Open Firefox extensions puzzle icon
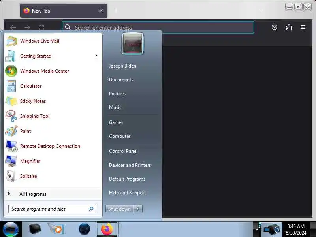Viewport: 316px width, 237px height. [289, 27]
